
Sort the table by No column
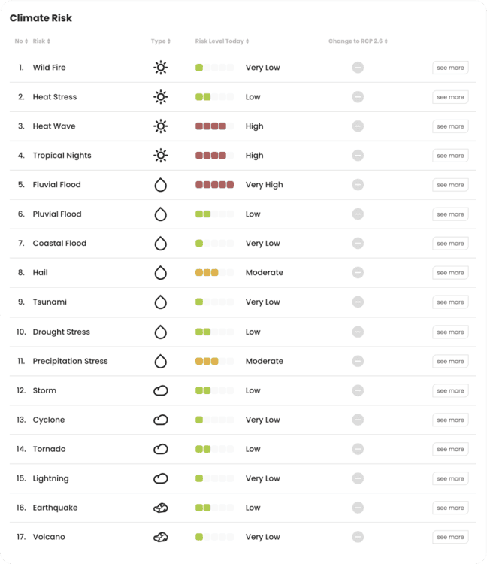(21, 41)
